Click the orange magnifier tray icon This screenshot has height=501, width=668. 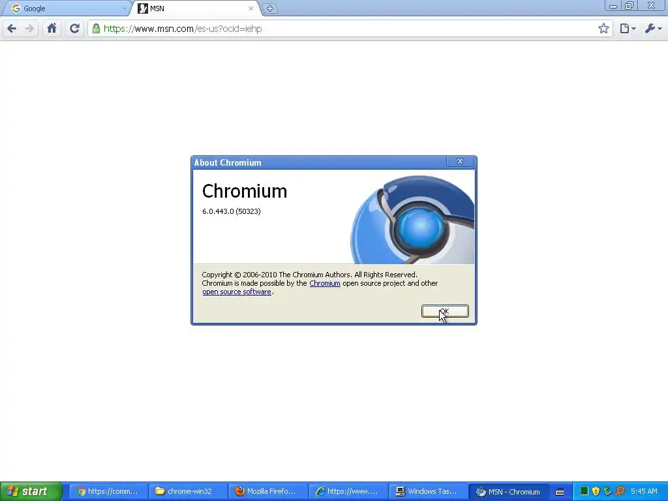[620, 491]
